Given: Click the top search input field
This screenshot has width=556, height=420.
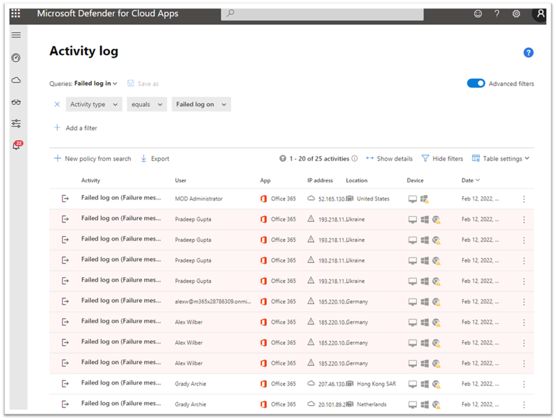Looking at the screenshot, I should click(x=322, y=14).
